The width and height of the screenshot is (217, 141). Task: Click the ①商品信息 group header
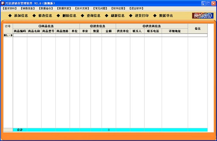(x=46, y=26)
